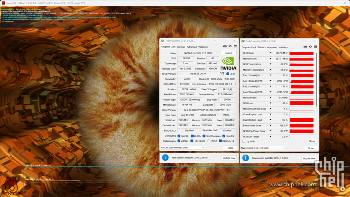Switch to Sensors tab in left GPU-Z window
This screenshot has width=350, height=197.
[181, 47]
